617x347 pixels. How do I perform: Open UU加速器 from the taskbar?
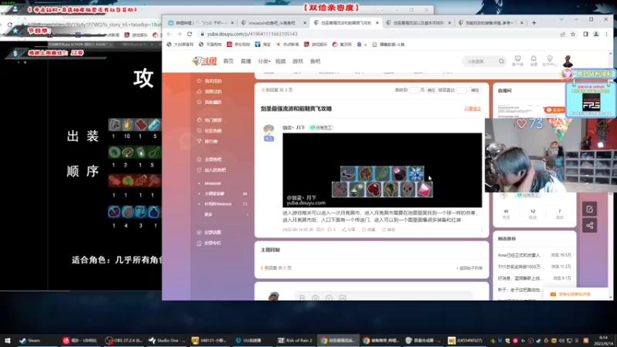click(248, 340)
